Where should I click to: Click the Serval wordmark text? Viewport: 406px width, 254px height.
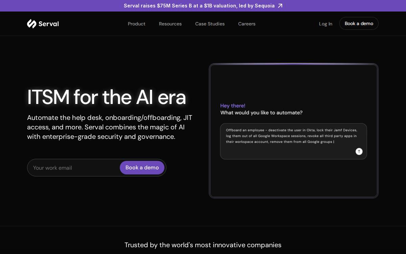[49, 24]
